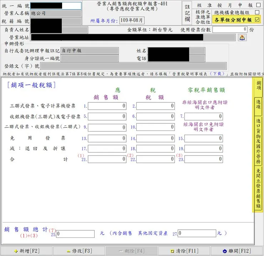Click field 15 經海關出口 零稅率銷售額
Screen dimensions: 264x256
pyautogui.click(x=204, y=139)
